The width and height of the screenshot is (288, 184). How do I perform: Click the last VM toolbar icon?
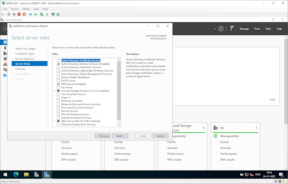coord(58,14)
